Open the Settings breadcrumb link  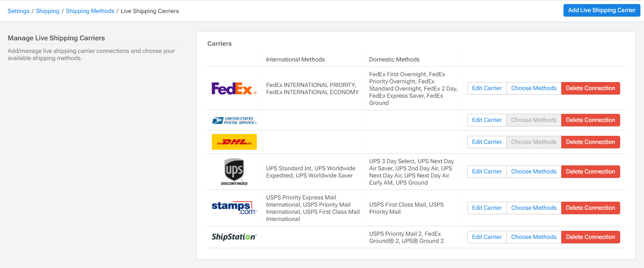point(18,11)
